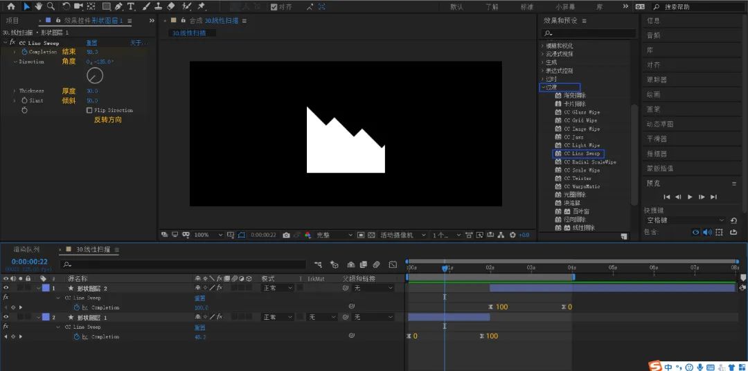
Task: Expand the 模糊和锐化 effects category
Action: [543, 46]
